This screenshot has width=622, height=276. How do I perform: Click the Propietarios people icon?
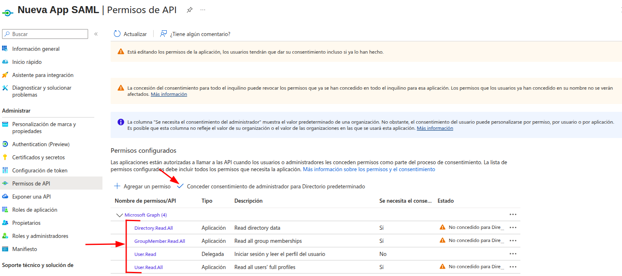pyautogui.click(x=5, y=223)
